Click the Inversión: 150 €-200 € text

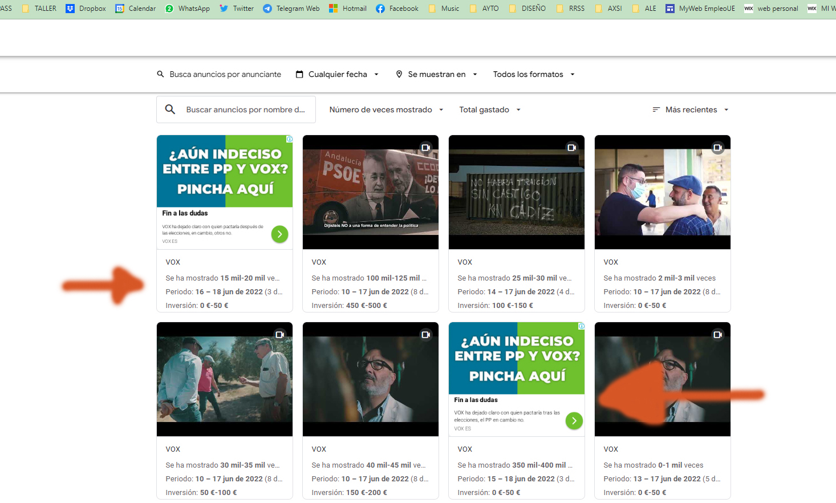[349, 493]
